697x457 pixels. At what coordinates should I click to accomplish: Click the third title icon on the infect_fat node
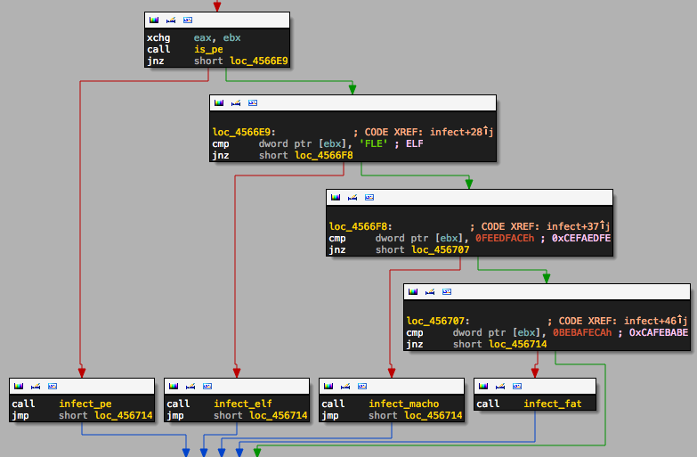516,386
